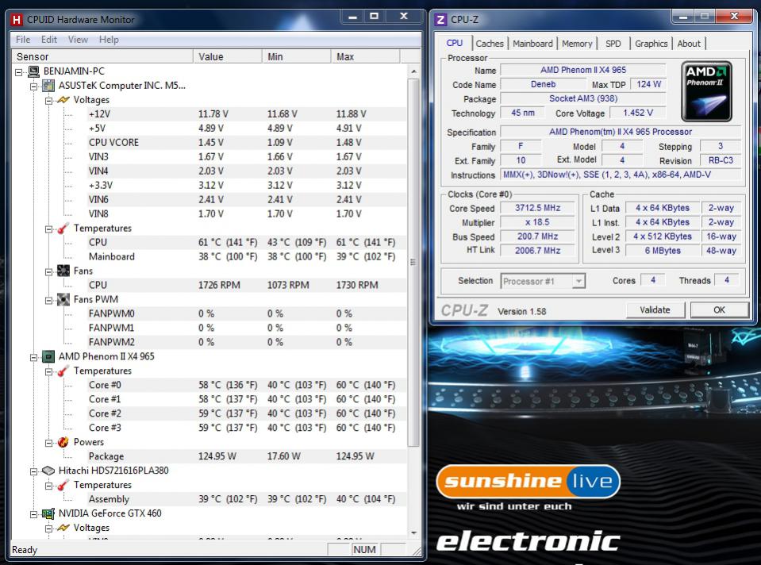Collapse the Fans PWM group
The height and width of the screenshot is (565, 761).
tap(48, 301)
